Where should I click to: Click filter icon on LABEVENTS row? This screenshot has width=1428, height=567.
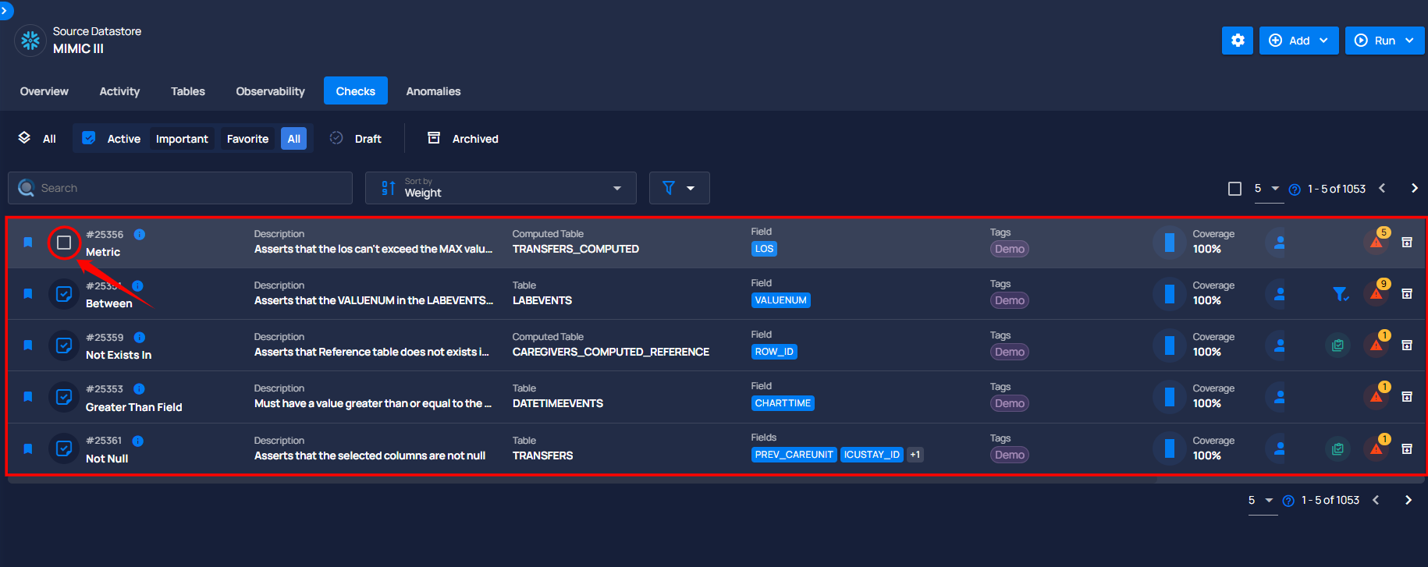tap(1340, 294)
